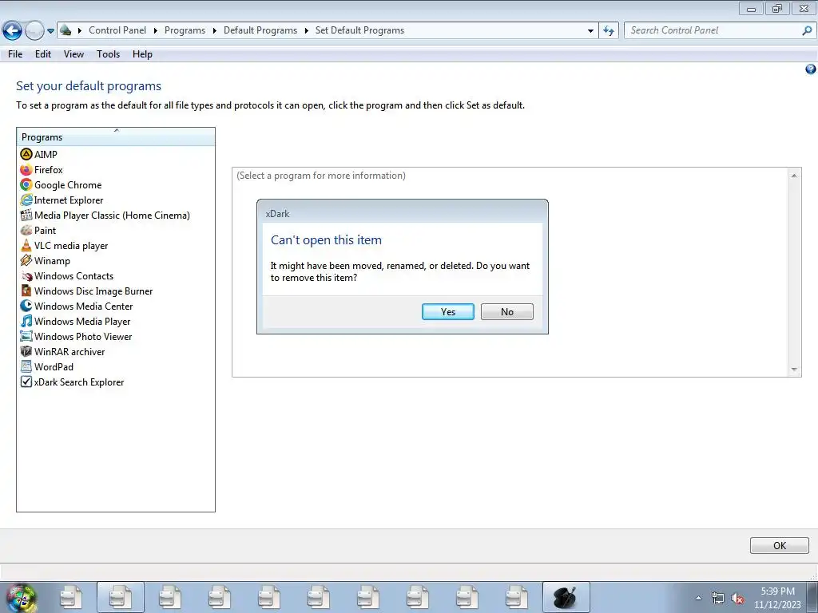The image size is (818, 613).
Task: Expand arrow after Control Panel breadcrumb
Action: 156,31
